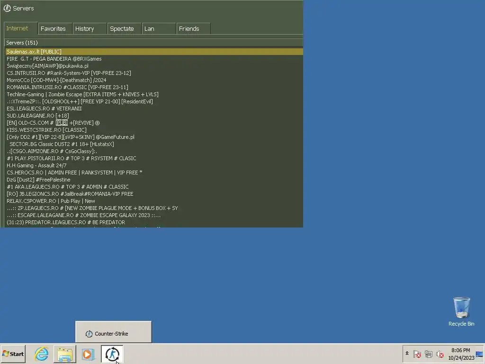The image size is (485, 364).
Task: Select ROMANIA.INTRUSII.RO #CLASSIC server
Action: 154,87
